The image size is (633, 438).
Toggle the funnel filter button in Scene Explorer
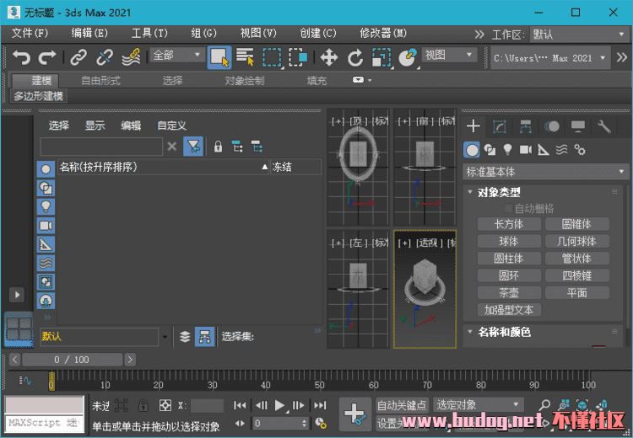[193, 147]
